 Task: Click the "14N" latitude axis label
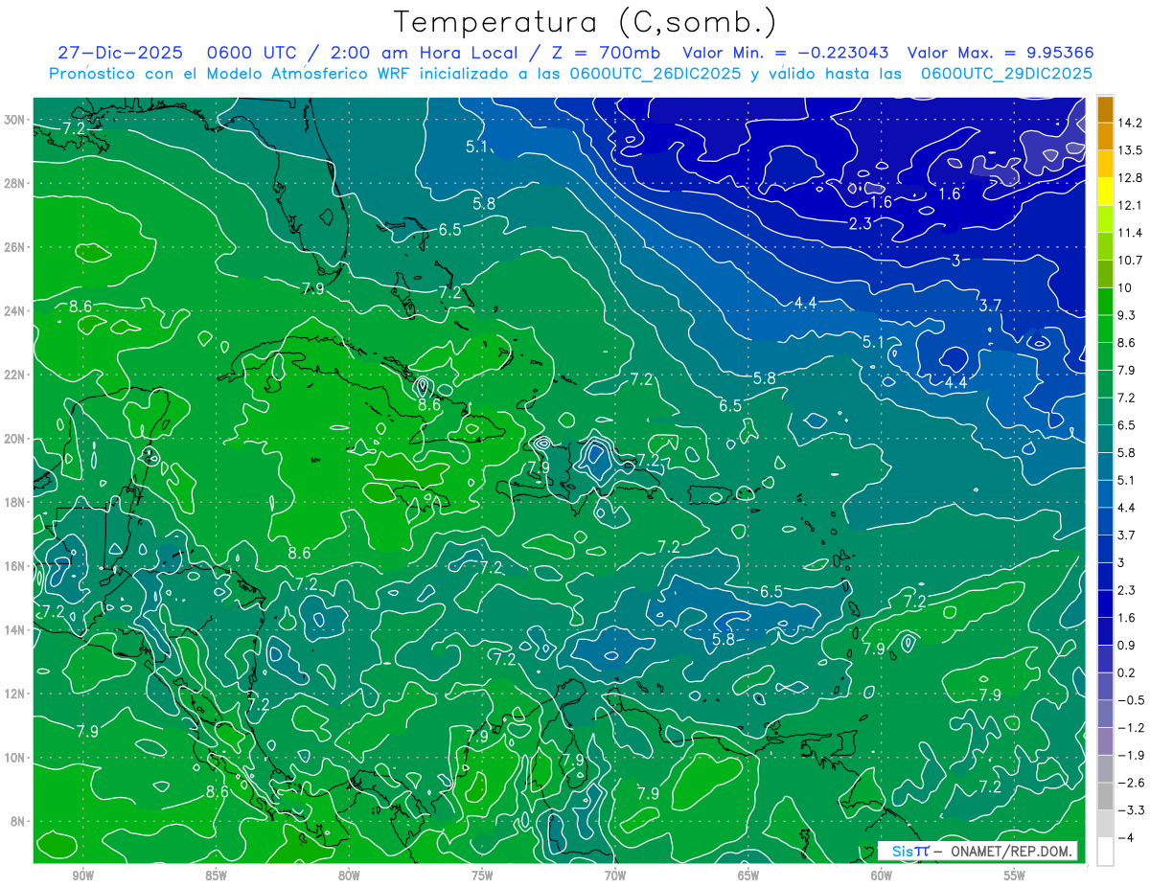[16, 630]
